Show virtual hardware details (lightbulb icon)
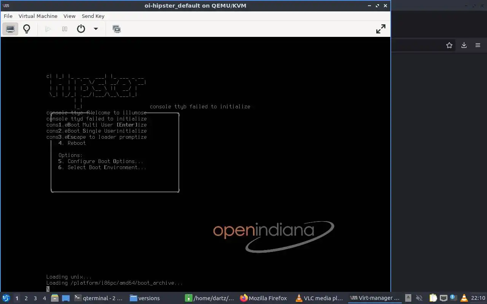This screenshot has width=487, height=304. [27, 29]
